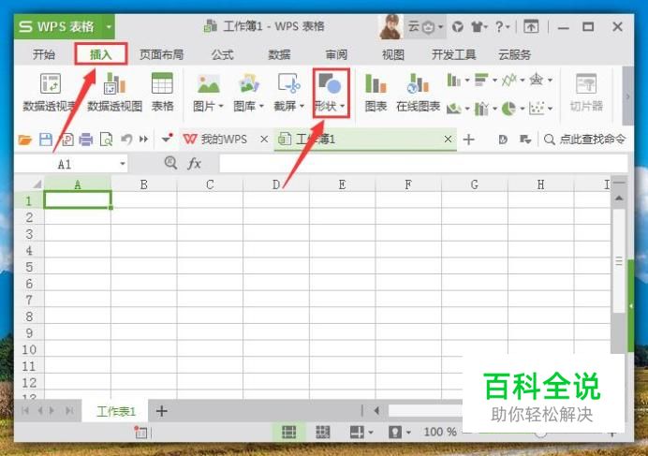
Task: Click the printer icon
Action: pyautogui.click(x=85, y=140)
